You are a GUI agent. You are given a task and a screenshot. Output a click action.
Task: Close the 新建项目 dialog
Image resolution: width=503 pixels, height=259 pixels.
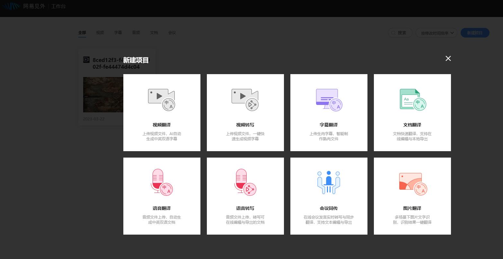[x=448, y=58]
